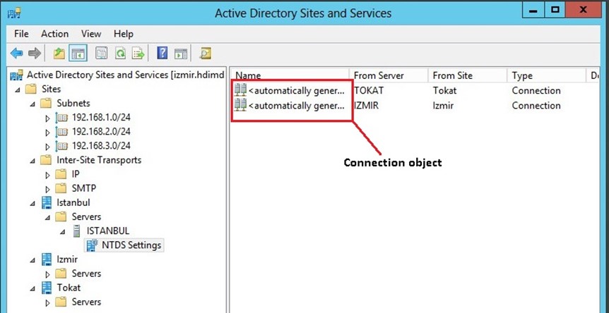Click the 192.168.1.0/24 subnet icon
Viewport: 609px width, 313px height.
(61, 117)
